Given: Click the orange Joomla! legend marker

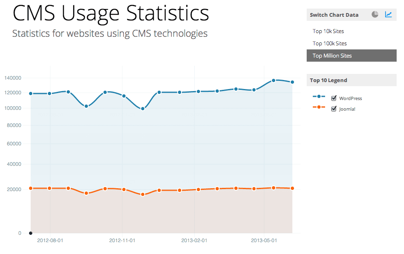Looking at the screenshot, I should click(x=319, y=107).
